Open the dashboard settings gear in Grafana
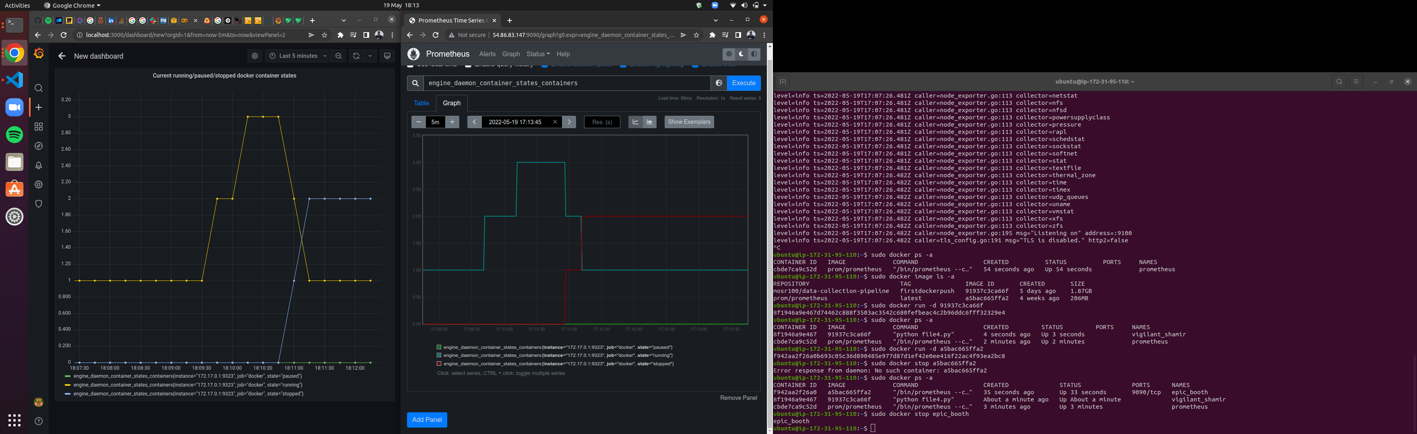This screenshot has height=434, width=1417. (255, 55)
